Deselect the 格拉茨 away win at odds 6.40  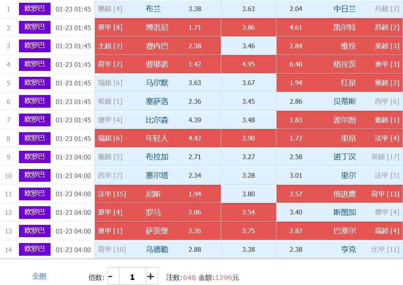[339, 65]
